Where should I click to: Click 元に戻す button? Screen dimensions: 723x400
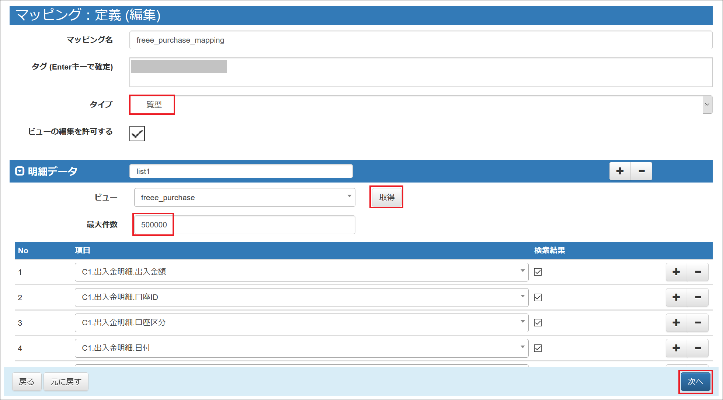pos(66,382)
